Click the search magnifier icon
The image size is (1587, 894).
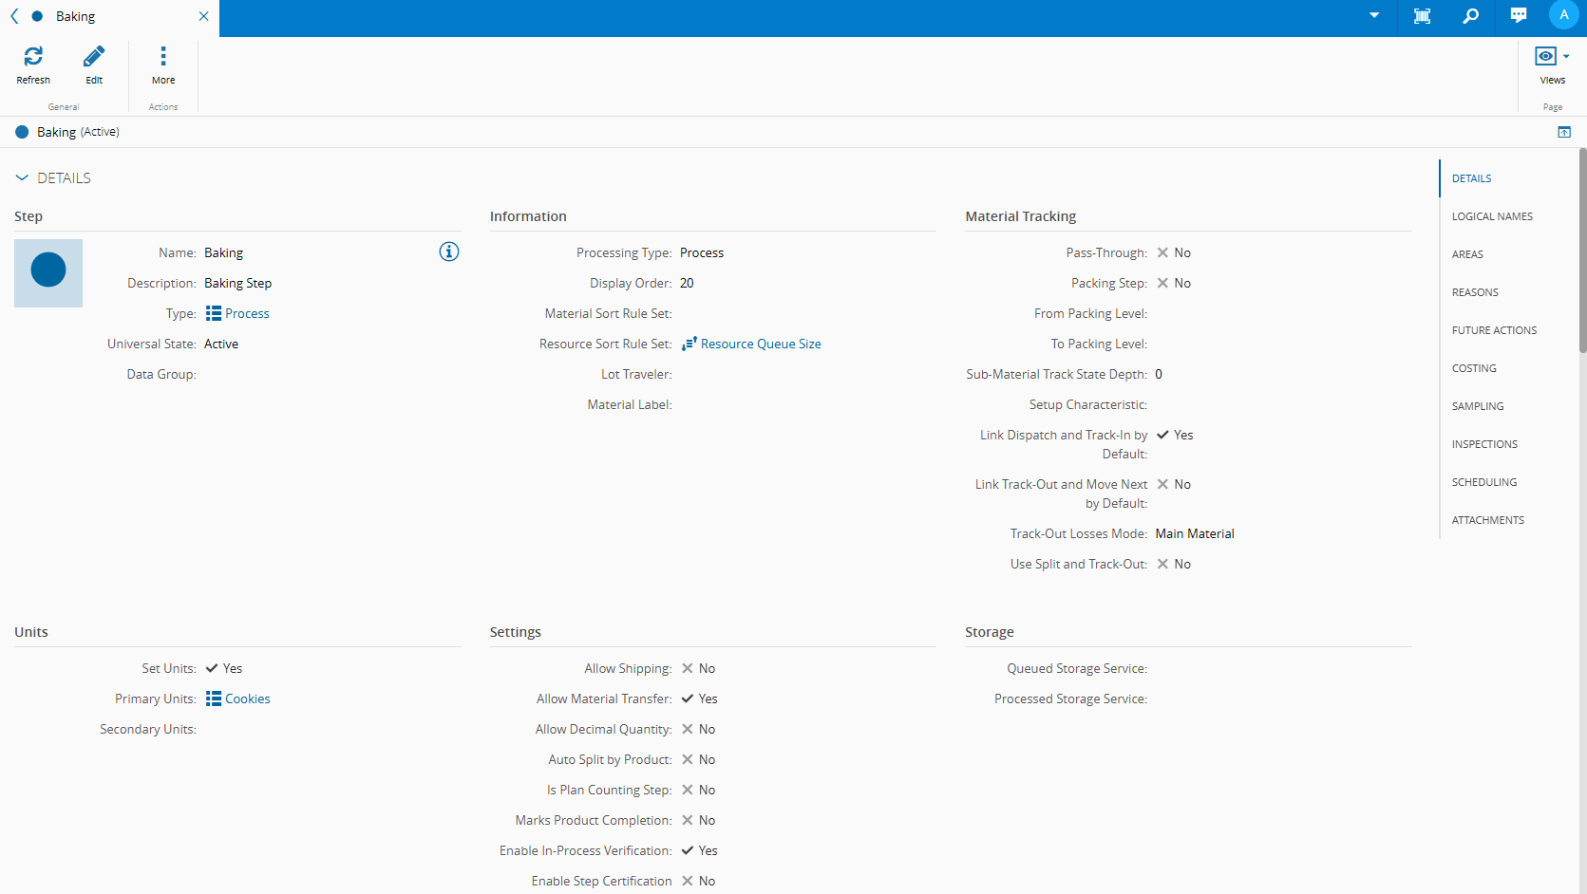(x=1470, y=16)
